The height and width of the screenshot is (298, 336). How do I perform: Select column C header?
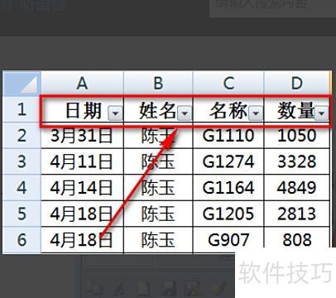(228, 84)
